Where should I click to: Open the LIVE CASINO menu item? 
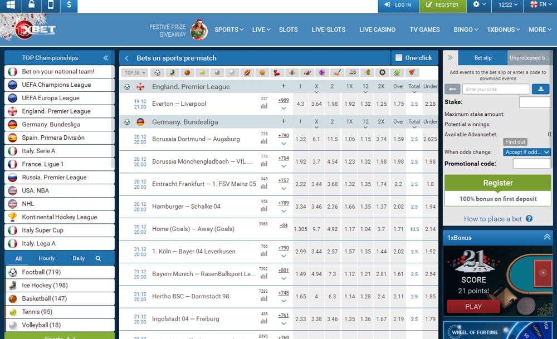tap(377, 30)
